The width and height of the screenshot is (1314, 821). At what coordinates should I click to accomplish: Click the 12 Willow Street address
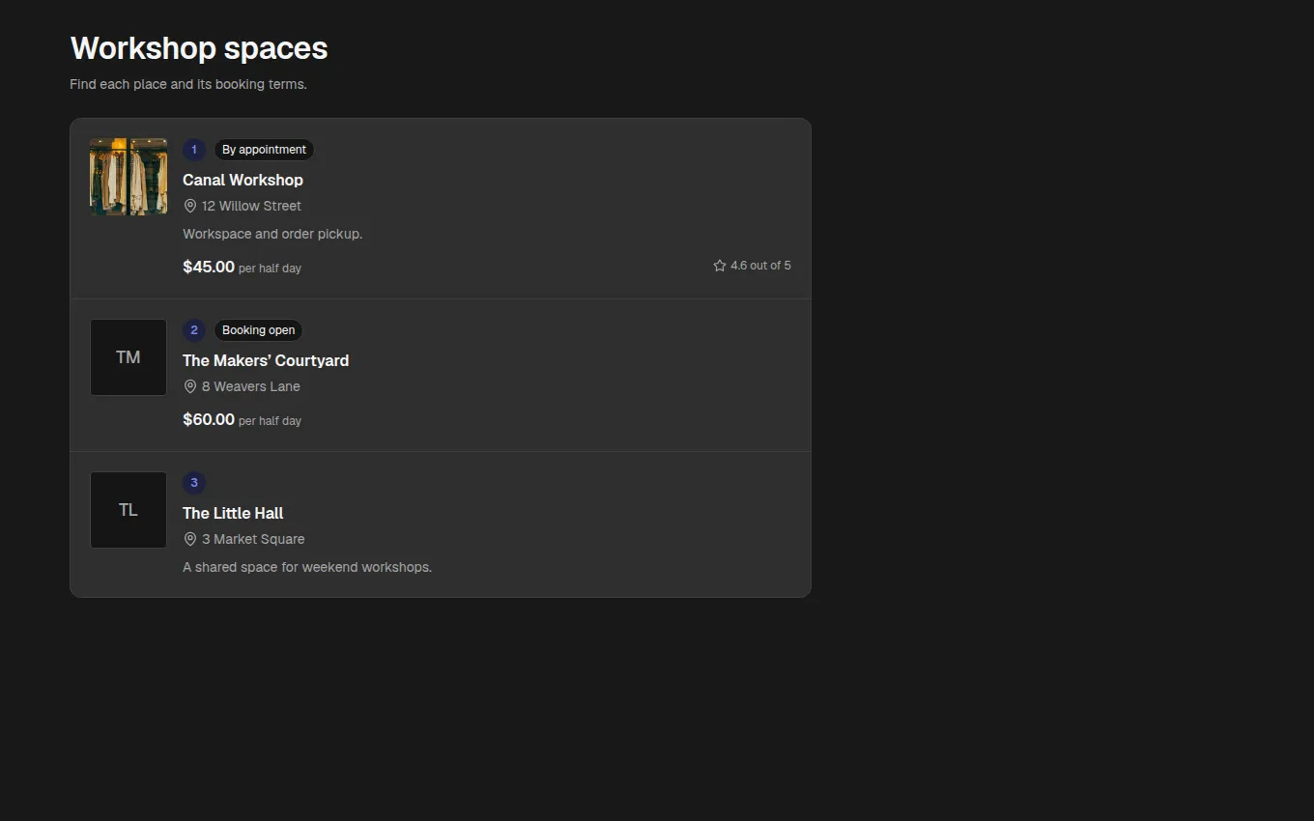[x=251, y=206]
